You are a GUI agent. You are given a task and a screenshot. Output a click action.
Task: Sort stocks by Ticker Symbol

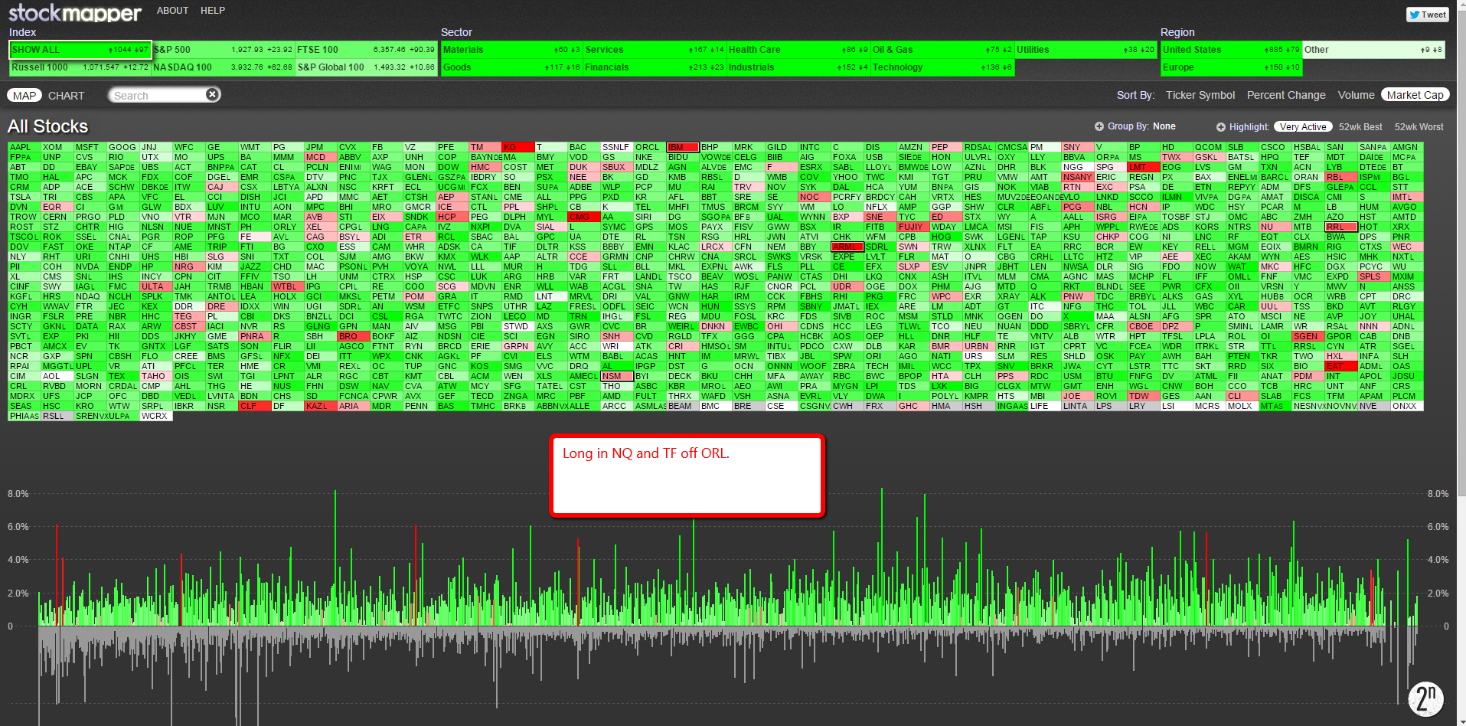1200,95
